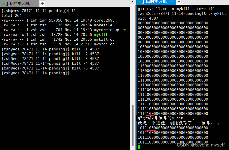This screenshot has height=150, width=229.
Task: Click permissions '-rwxrwxr-x' in listing
Action: point(13,35)
